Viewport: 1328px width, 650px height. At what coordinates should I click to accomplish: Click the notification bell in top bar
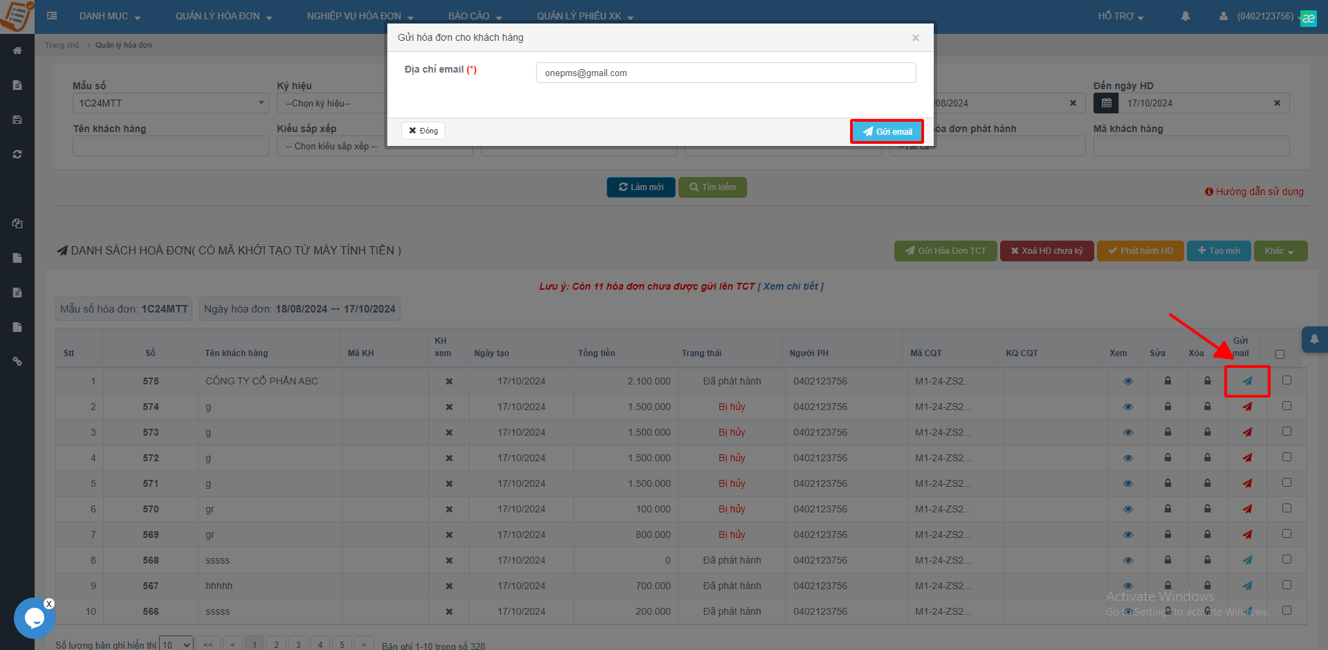(x=1186, y=16)
